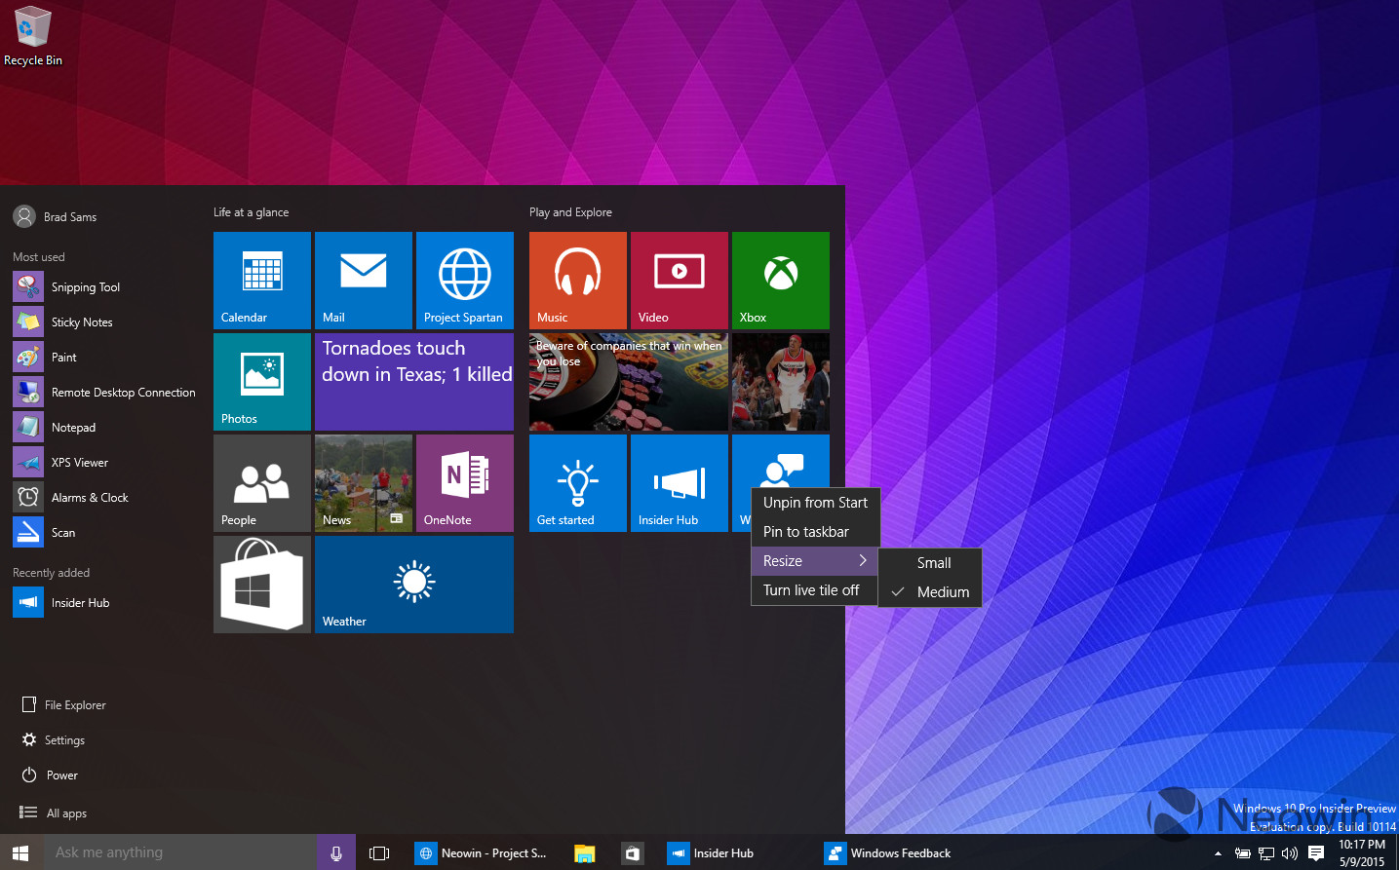
Task: Open the News tile photo
Action: pos(364,483)
